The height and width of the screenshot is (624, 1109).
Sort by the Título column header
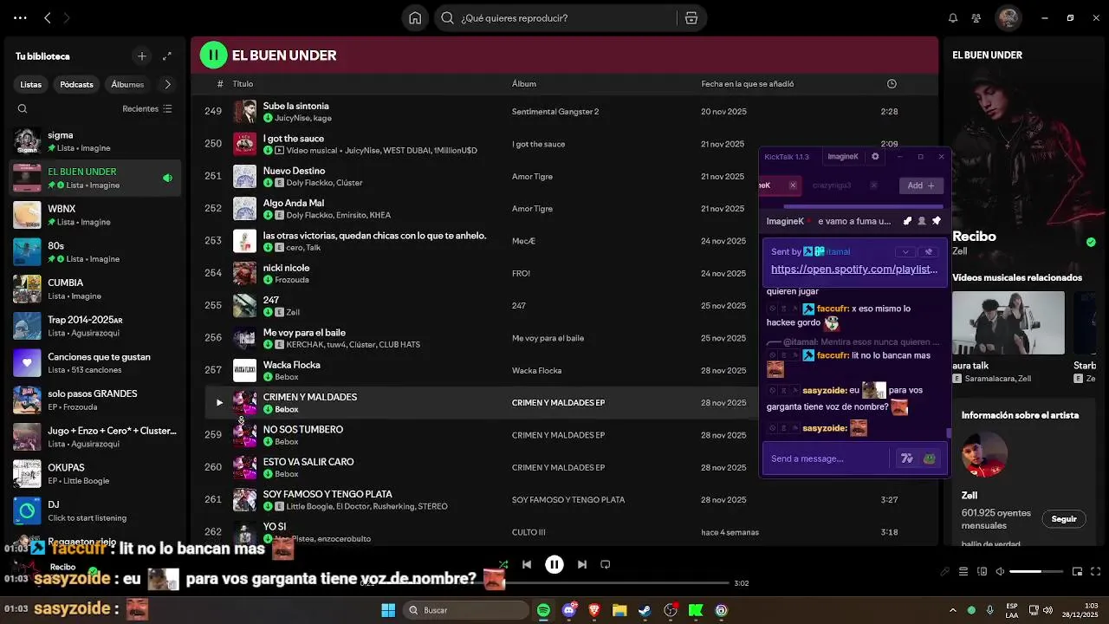(x=243, y=84)
